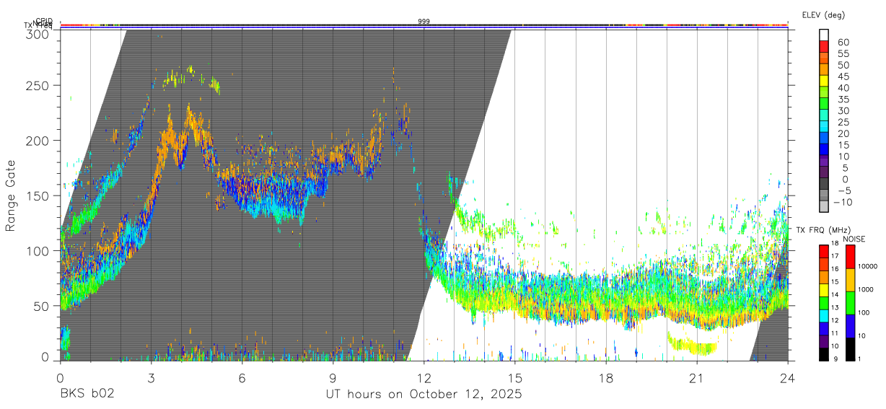Click the '50' range gate tick label

pyautogui.click(x=40, y=305)
